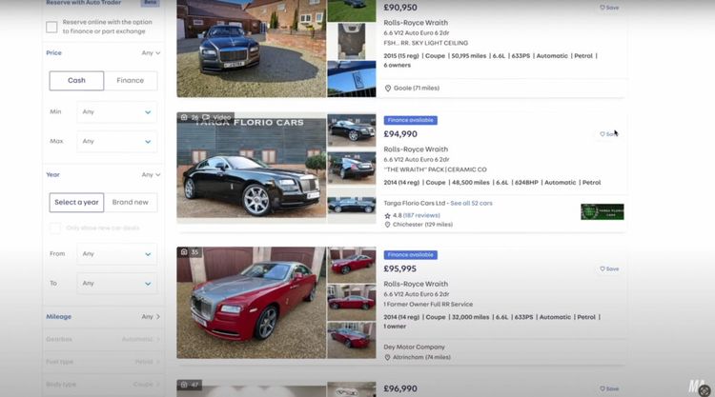Screen dimensions: 715x397
Task: Save the £94,990 Wraith with heart icon
Action: pyautogui.click(x=609, y=134)
